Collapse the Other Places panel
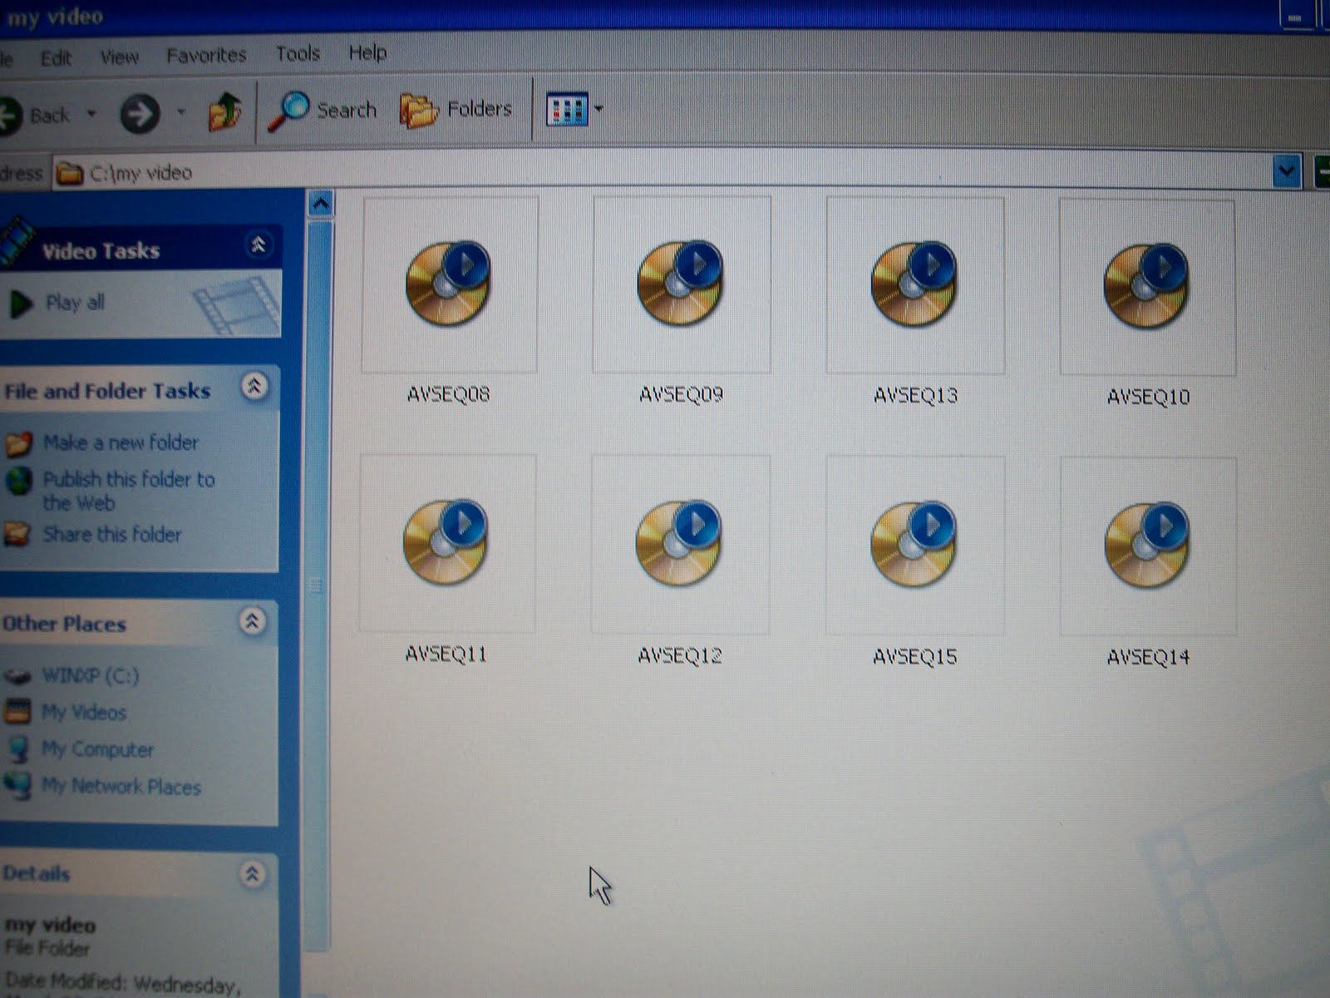Screen dimensions: 1330x998 [x=252, y=620]
